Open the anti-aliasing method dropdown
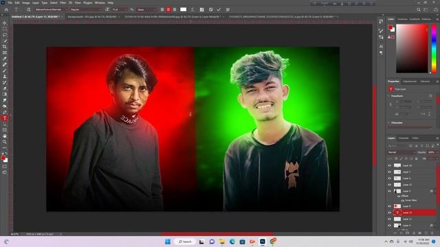The width and height of the screenshot is (440, 247). (x=146, y=10)
